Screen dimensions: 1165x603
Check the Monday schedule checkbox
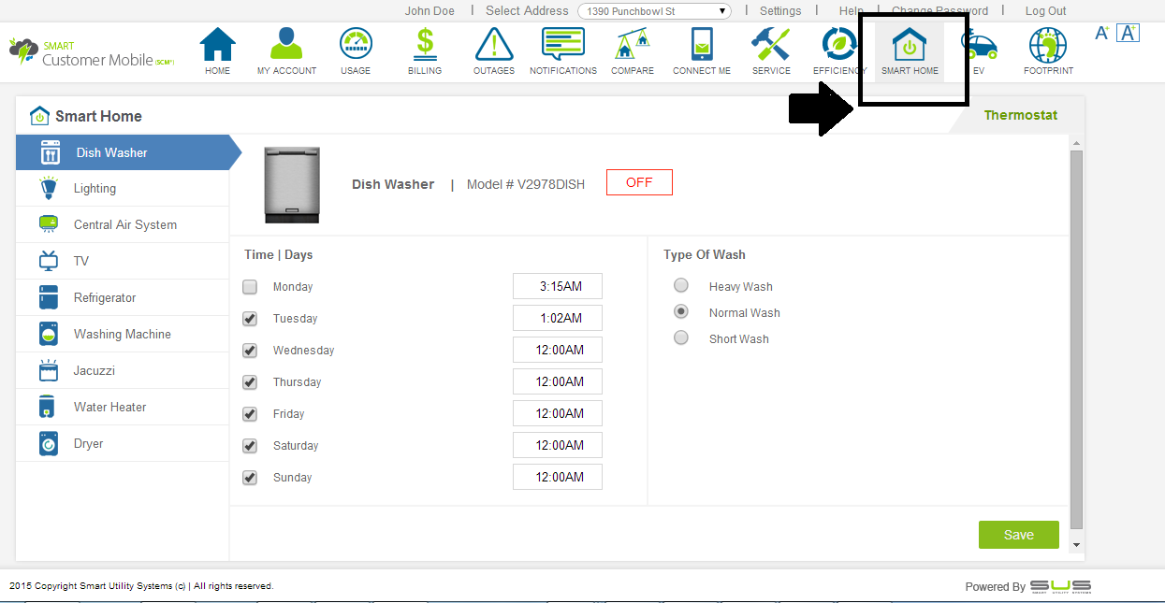pos(250,287)
